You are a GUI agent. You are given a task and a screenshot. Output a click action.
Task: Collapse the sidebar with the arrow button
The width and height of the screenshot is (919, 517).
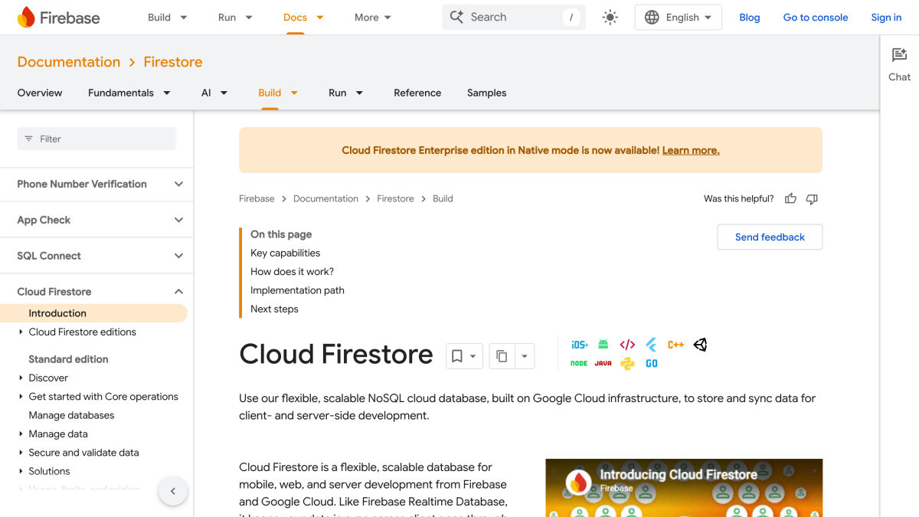click(173, 492)
